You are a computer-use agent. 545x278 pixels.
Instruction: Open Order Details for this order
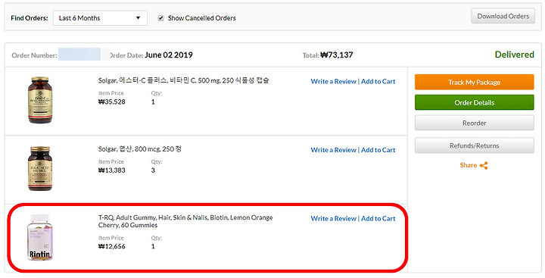click(x=474, y=103)
